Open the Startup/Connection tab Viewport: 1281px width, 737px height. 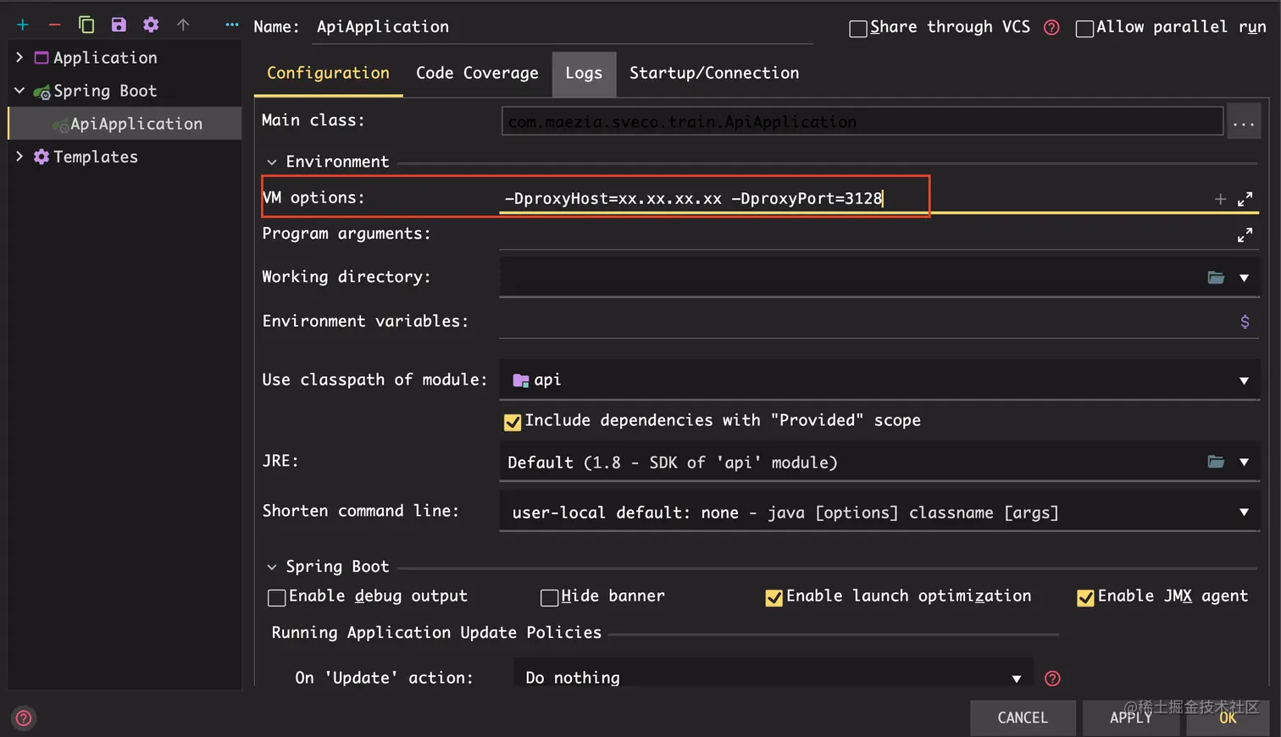[713, 74]
